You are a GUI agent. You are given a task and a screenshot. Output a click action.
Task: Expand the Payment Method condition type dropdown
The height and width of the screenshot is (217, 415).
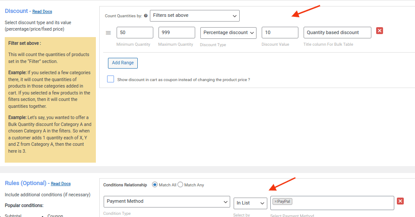click(x=167, y=201)
